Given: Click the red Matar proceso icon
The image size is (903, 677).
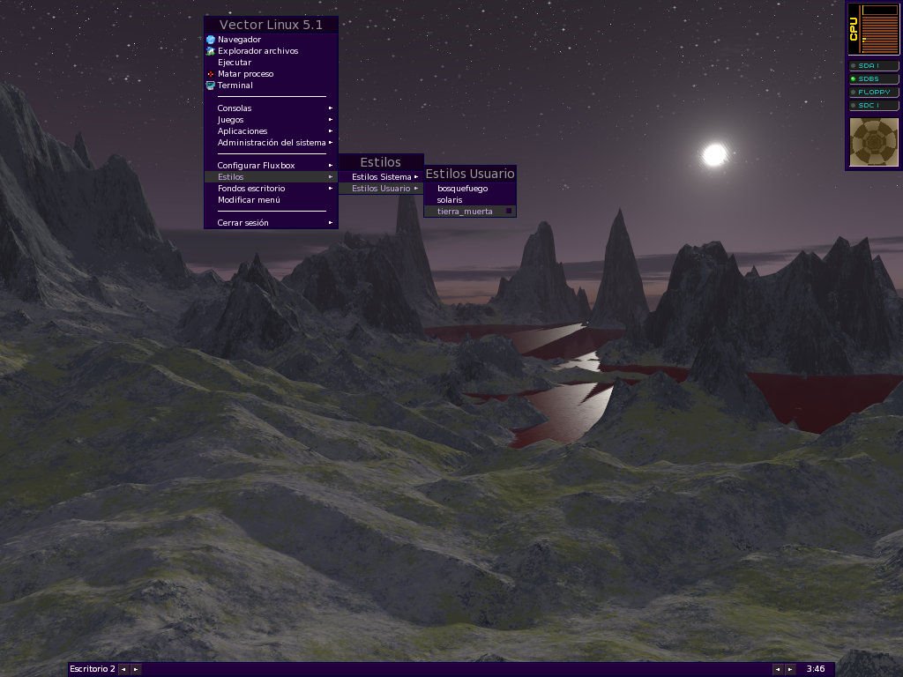Looking at the screenshot, I should (211, 74).
